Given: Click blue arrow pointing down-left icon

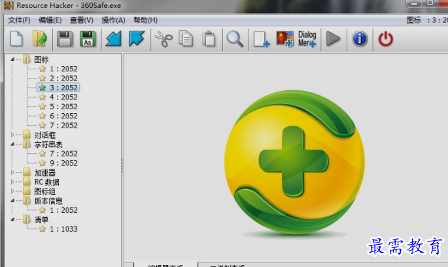Looking at the screenshot, I should point(113,39).
